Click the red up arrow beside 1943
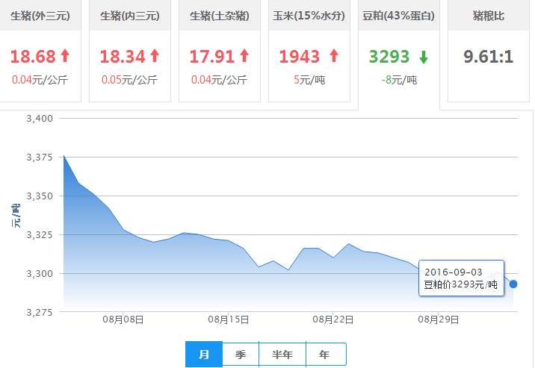This screenshot has width=535, height=368. [335, 55]
